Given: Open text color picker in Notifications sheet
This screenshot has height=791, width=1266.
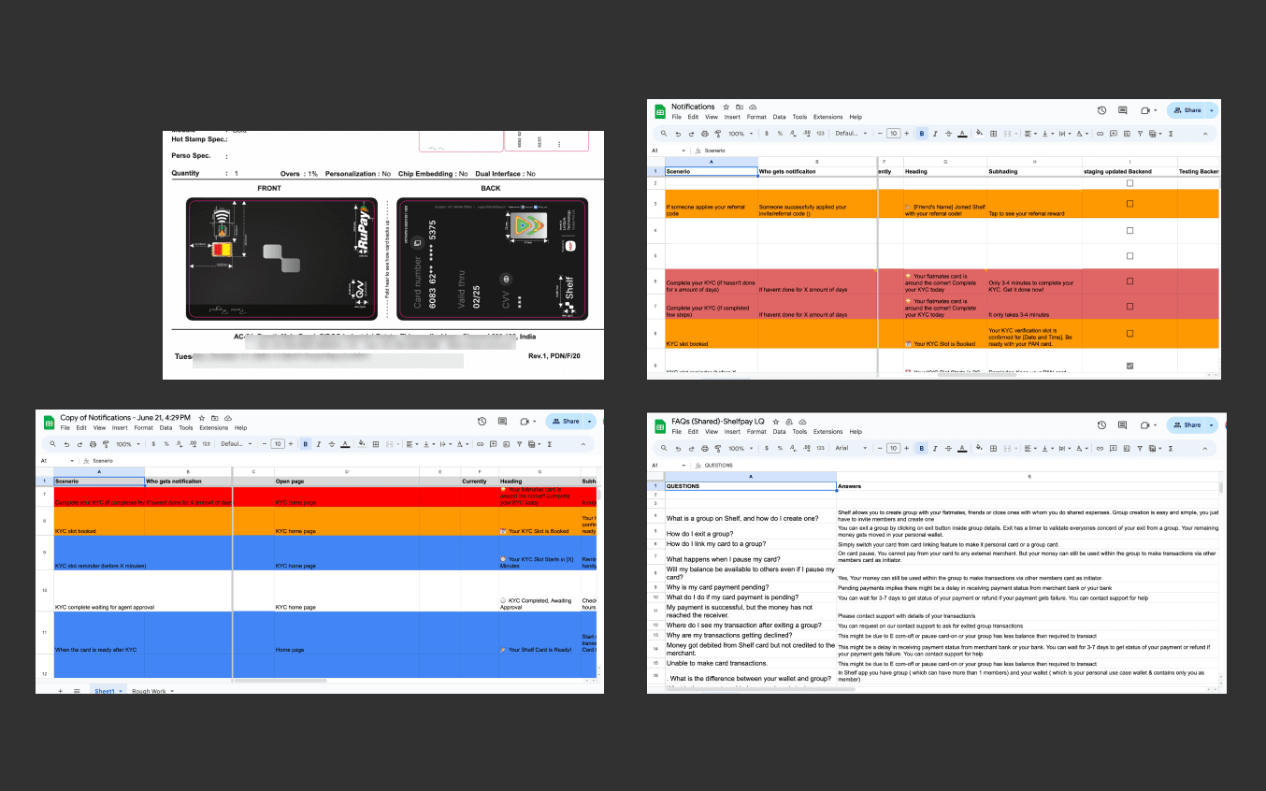Looking at the screenshot, I should pyautogui.click(x=962, y=134).
